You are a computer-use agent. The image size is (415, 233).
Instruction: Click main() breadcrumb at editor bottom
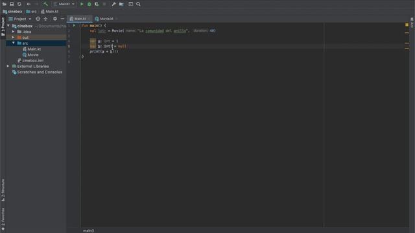click(88, 230)
